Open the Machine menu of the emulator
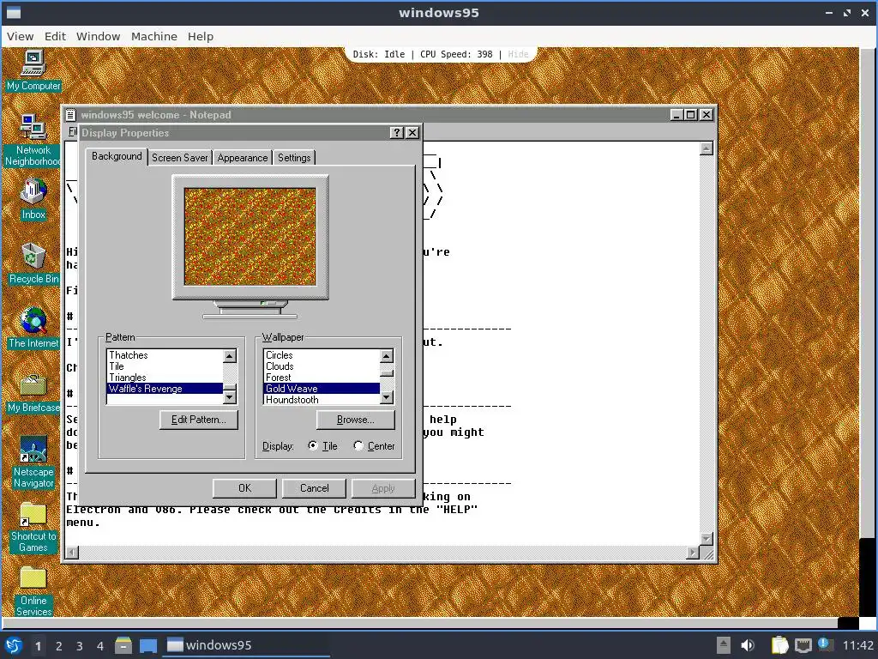The width and height of the screenshot is (878, 659). point(154,36)
